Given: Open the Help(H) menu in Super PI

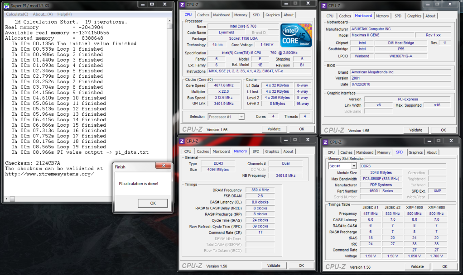Looking at the screenshot, I should click(64, 14).
